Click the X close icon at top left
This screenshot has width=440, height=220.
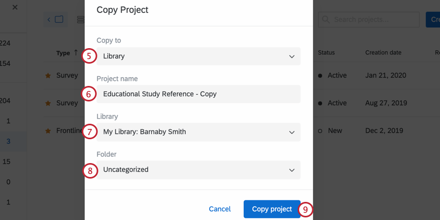click(14, 7)
